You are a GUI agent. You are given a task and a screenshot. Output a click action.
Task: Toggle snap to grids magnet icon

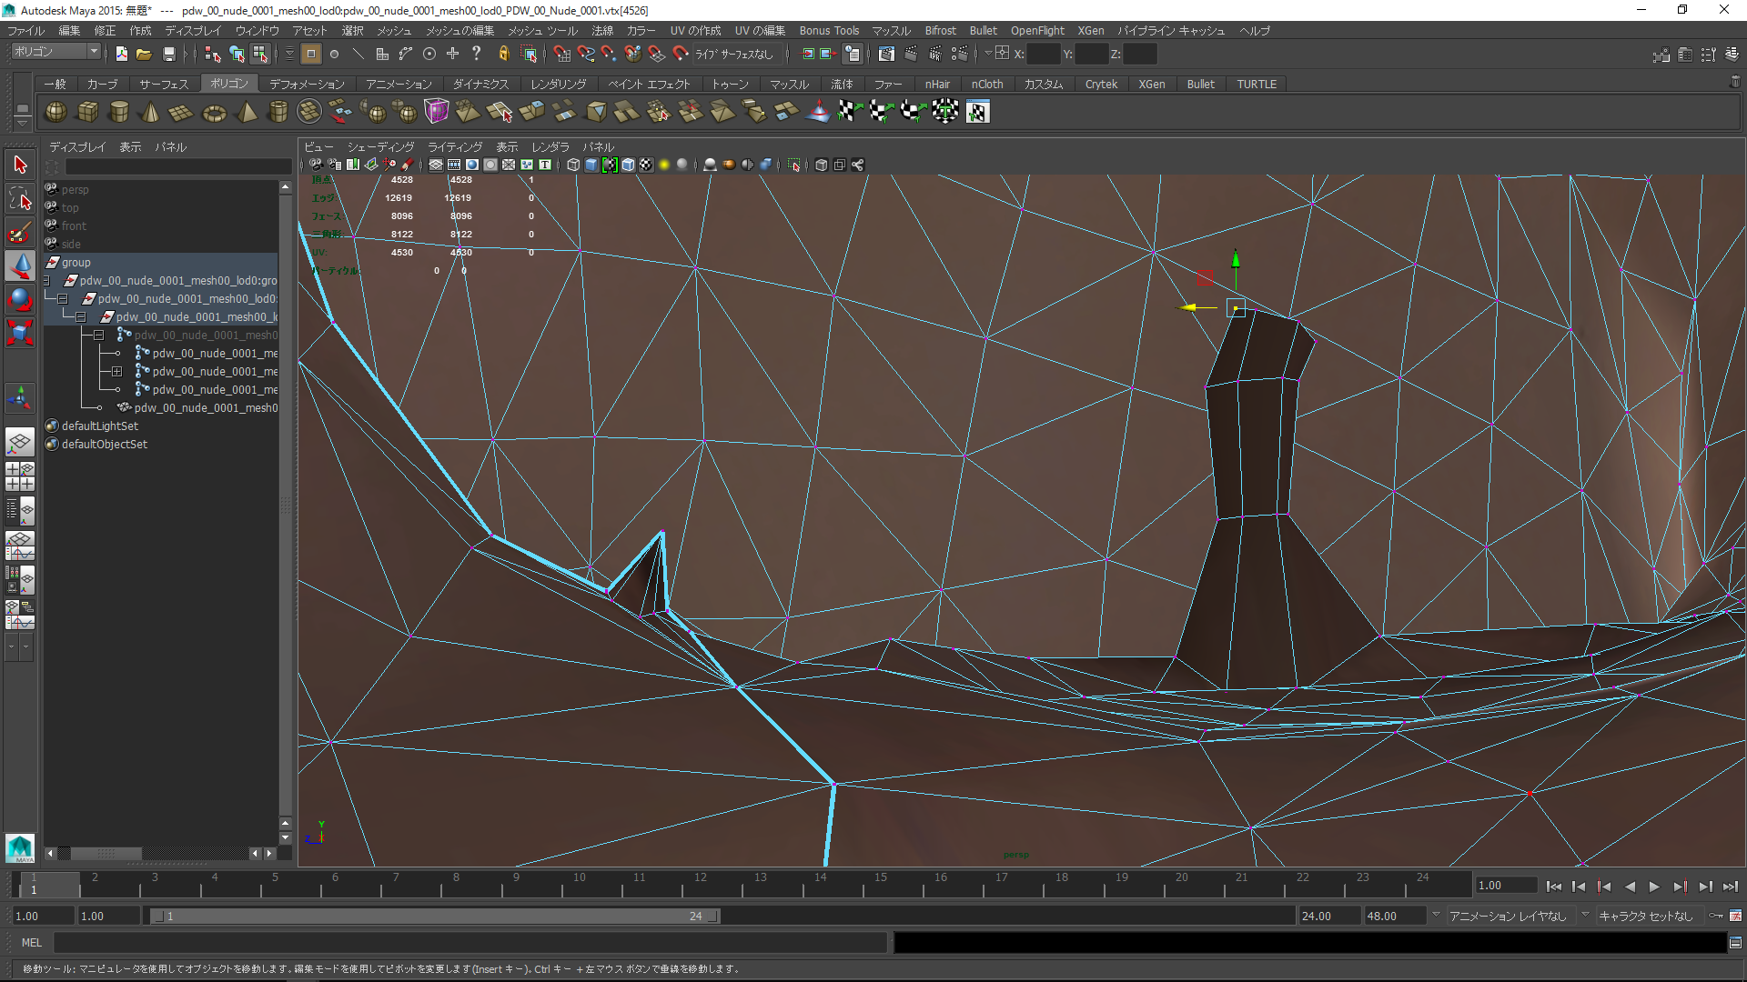(561, 55)
